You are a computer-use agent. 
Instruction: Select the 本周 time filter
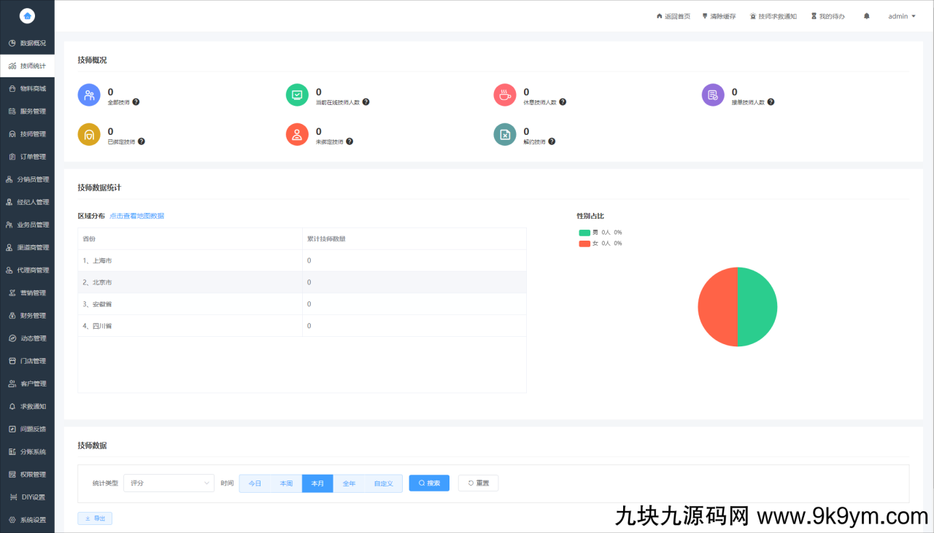coord(286,483)
